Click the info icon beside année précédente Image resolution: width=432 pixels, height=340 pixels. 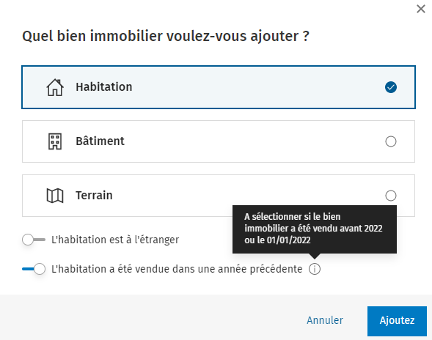[315, 269]
